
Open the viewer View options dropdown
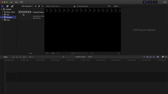tap(117, 6)
